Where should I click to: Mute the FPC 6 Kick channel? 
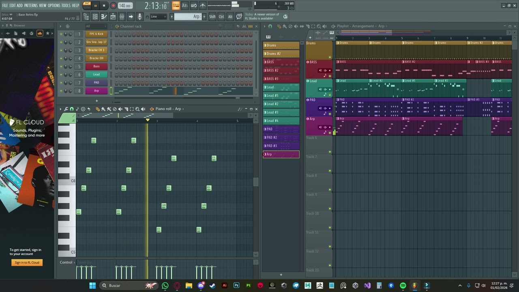point(61,34)
